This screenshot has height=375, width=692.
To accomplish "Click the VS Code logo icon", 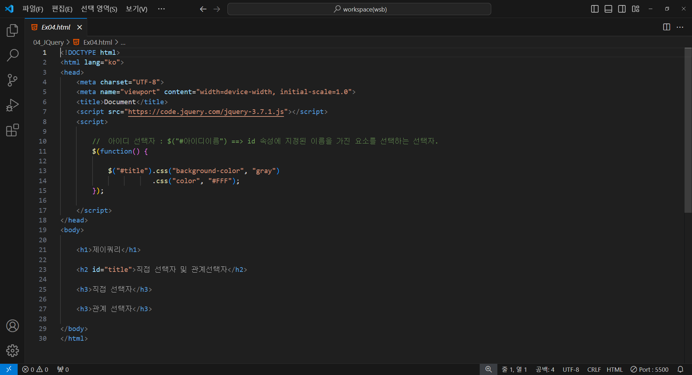I will [x=9, y=9].
